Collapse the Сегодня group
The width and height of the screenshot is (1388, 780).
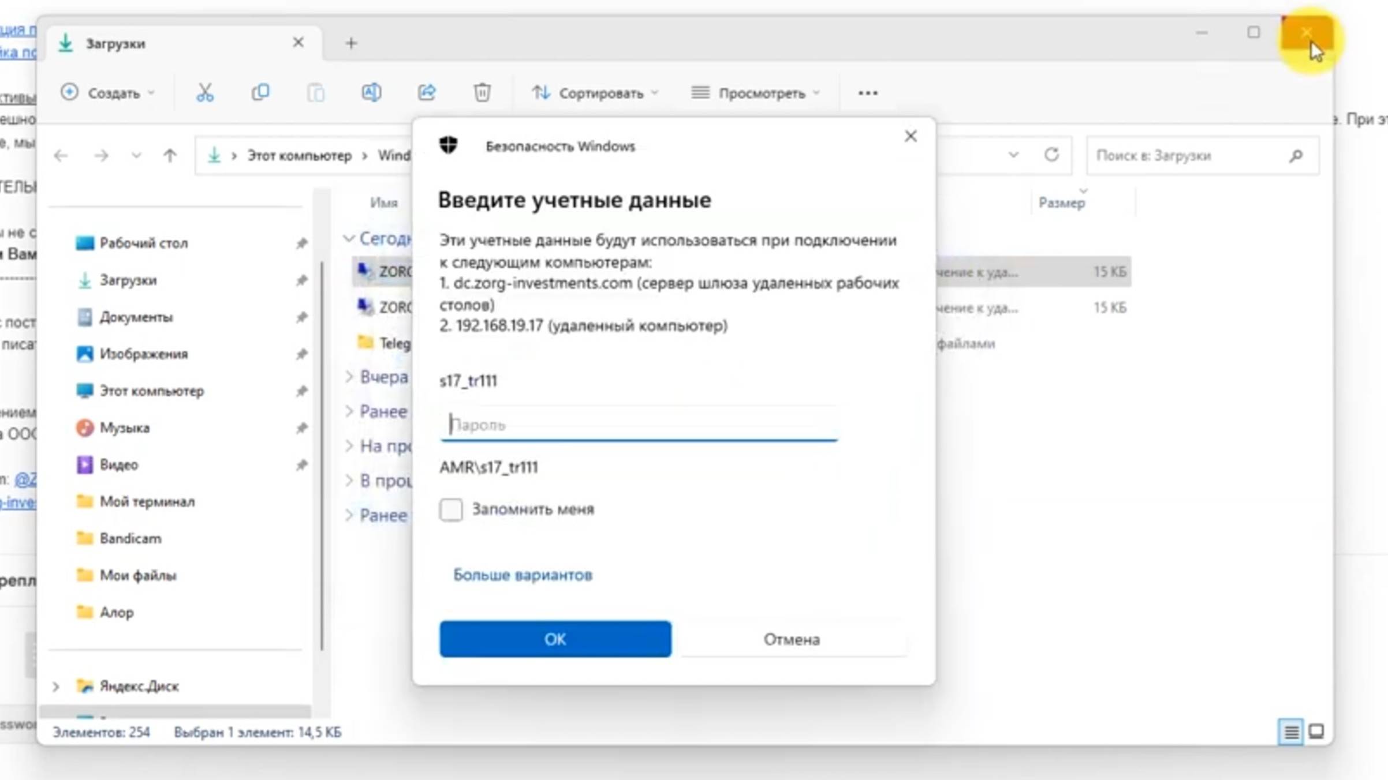(349, 238)
